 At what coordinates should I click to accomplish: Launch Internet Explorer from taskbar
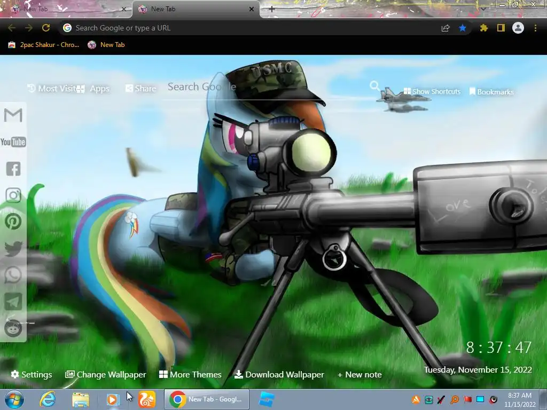(48, 399)
